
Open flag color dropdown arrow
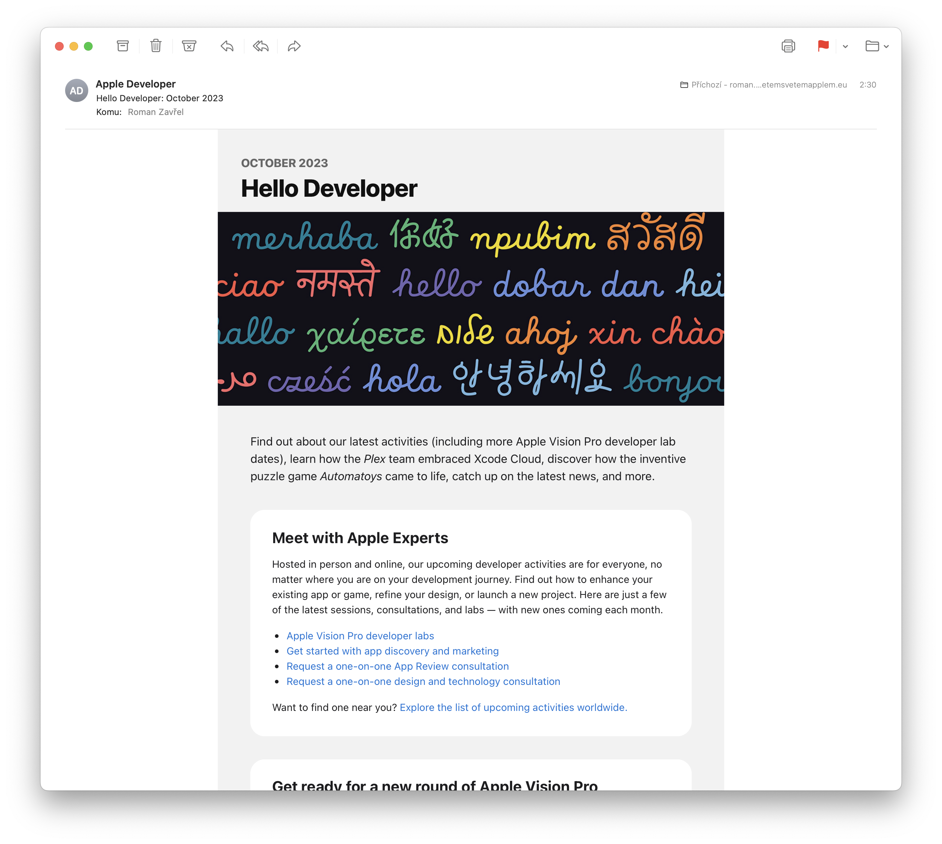tap(845, 46)
